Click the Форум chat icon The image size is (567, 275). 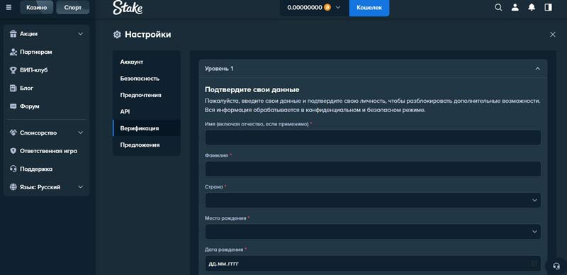(13, 106)
